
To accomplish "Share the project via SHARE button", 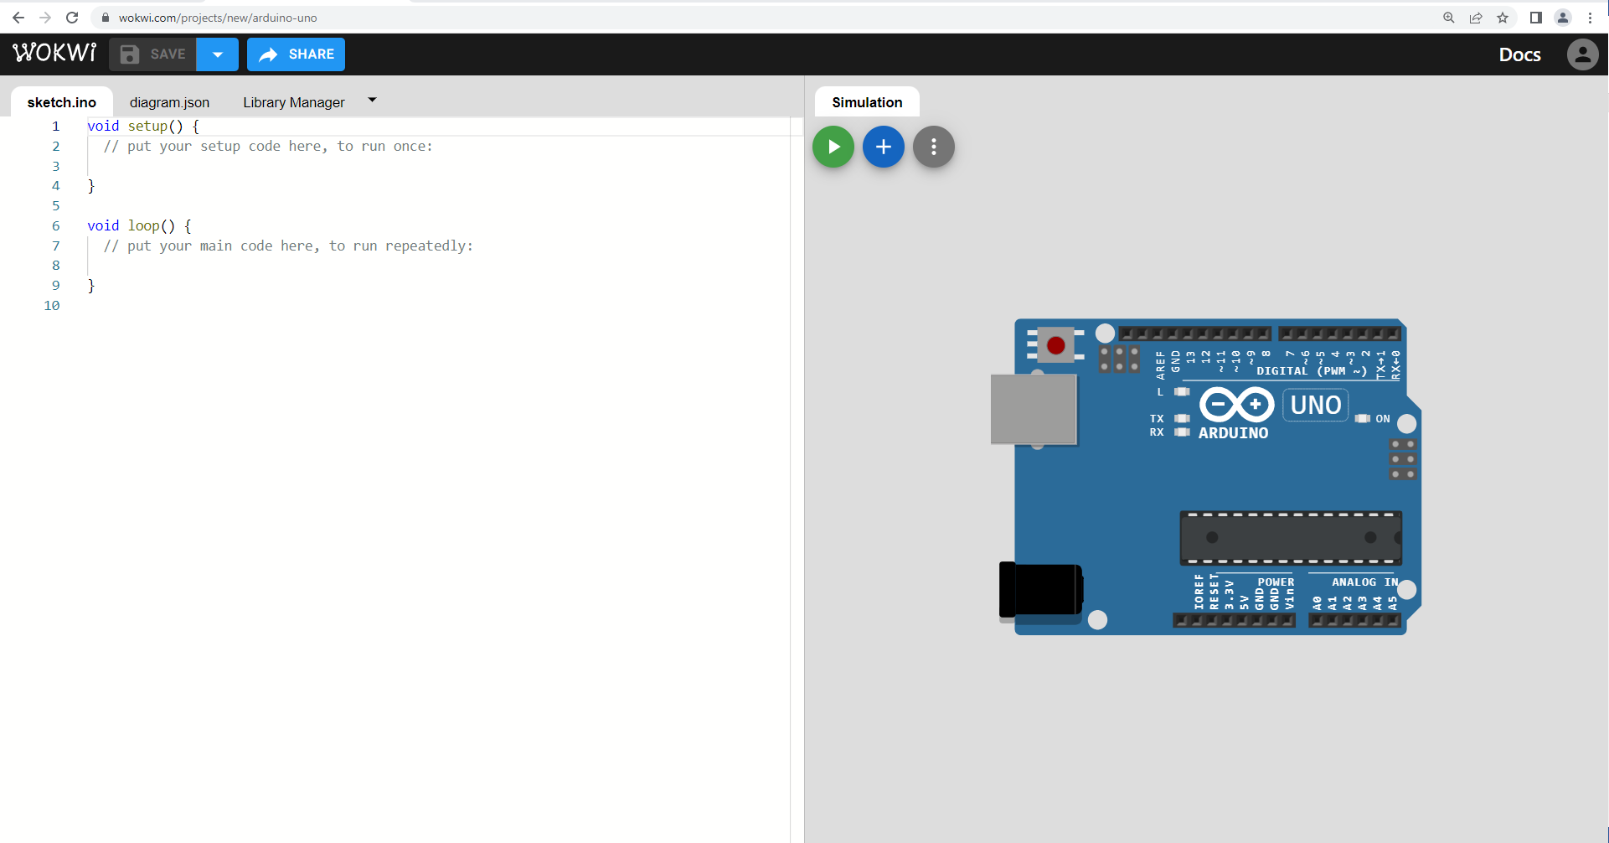I will [x=296, y=54].
